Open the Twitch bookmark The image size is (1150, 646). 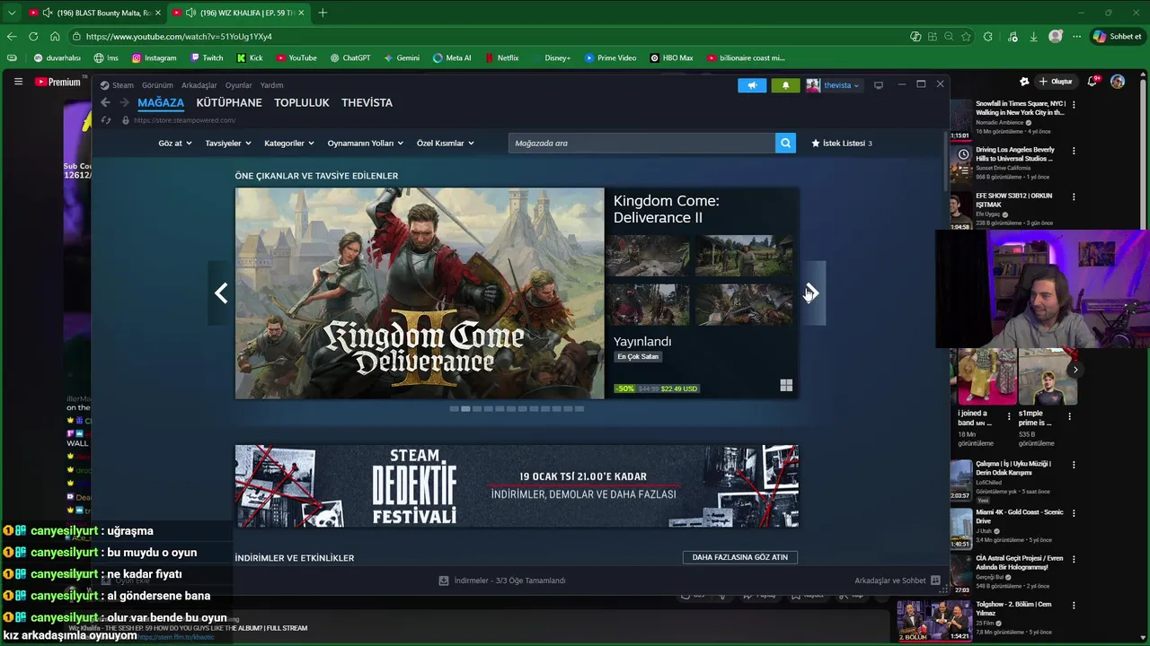[207, 58]
